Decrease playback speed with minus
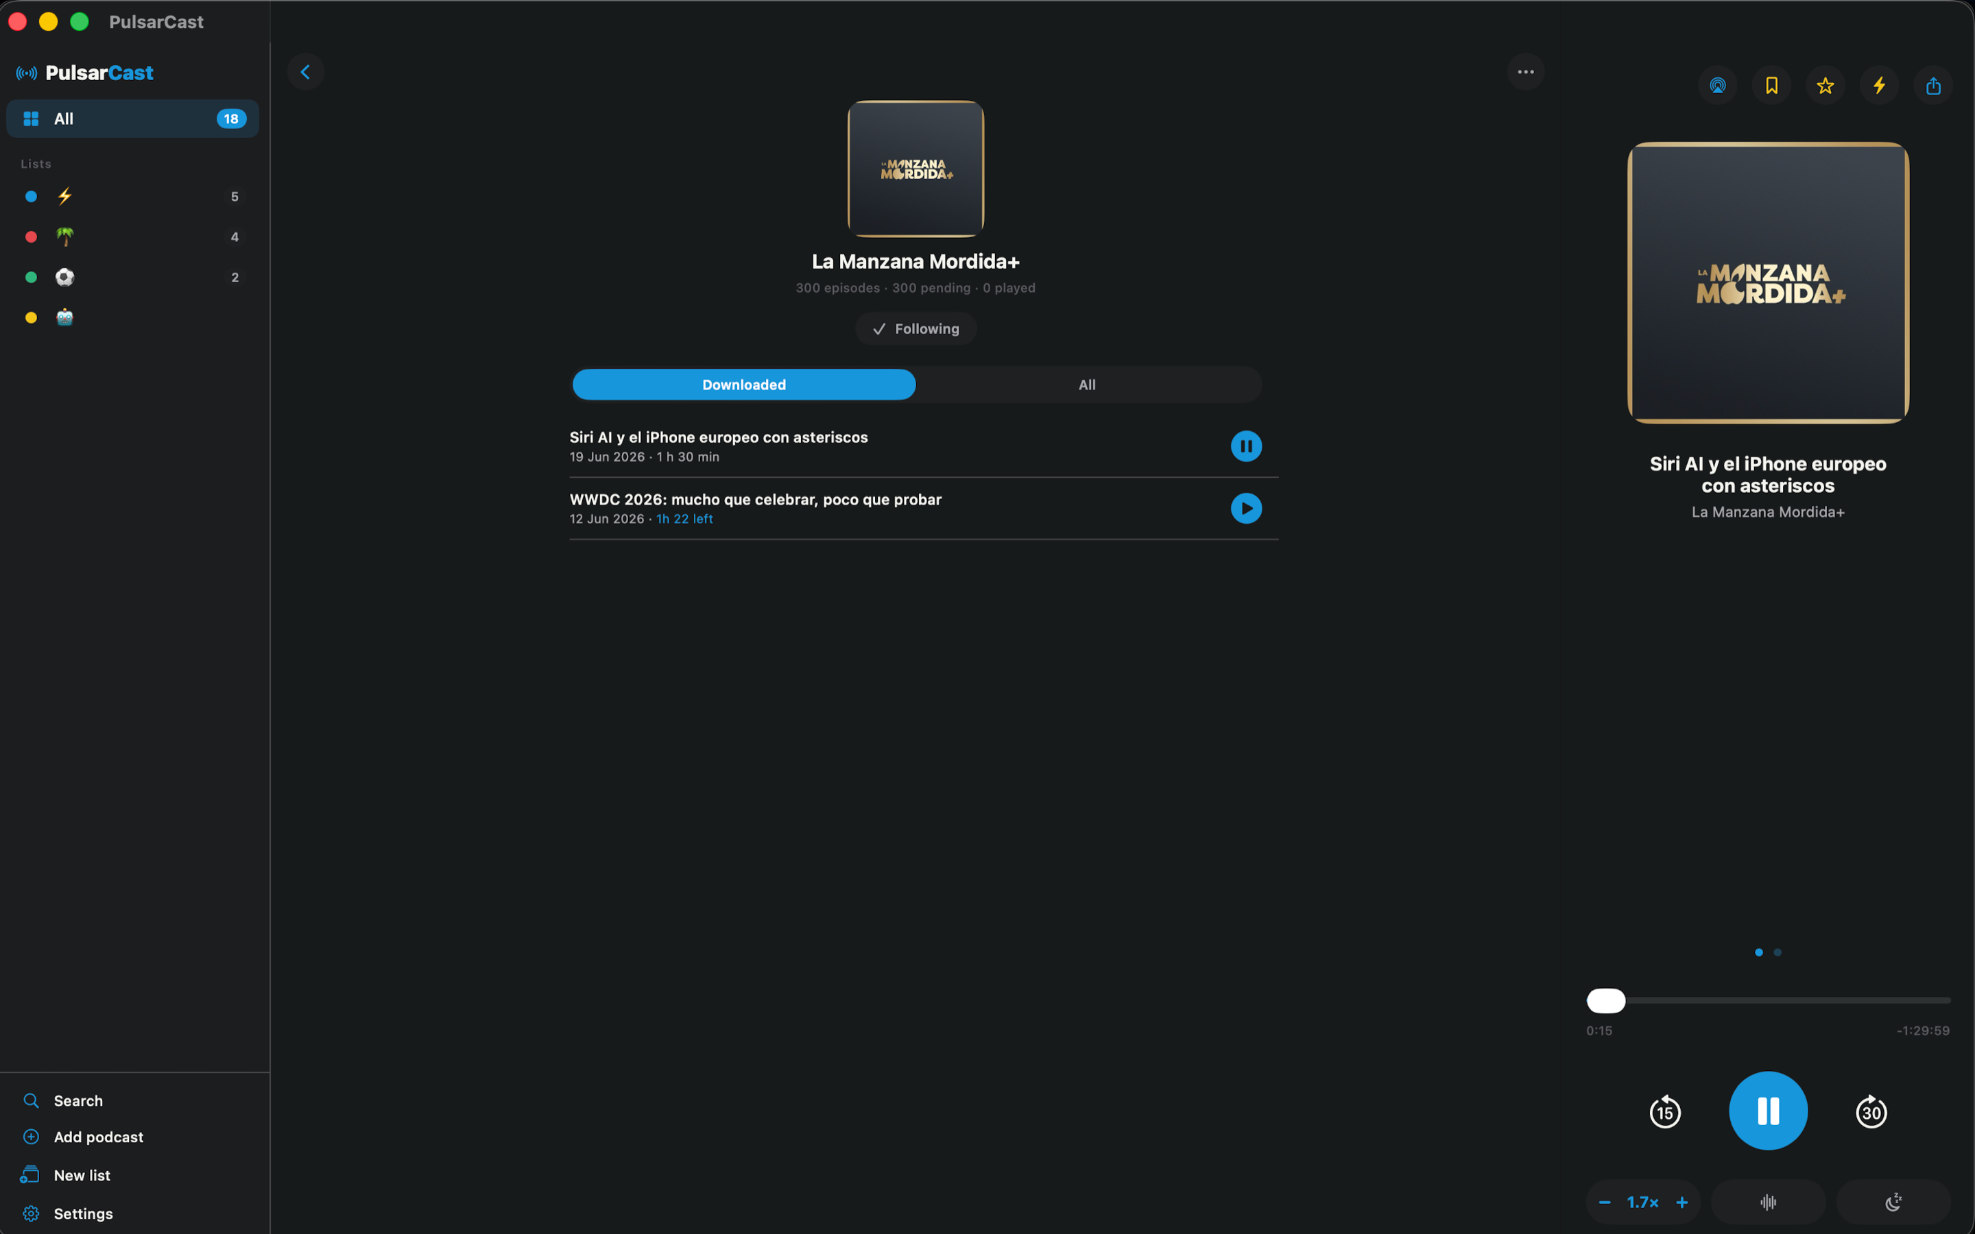Image resolution: width=1975 pixels, height=1234 pixels. pos(1605,1202)
